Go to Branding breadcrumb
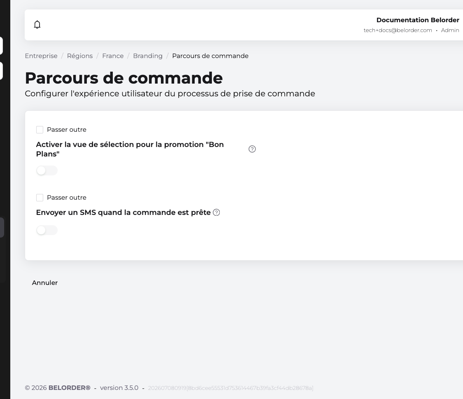Image resolution: width=463 pixels, height=399 pixels. coord(148,56)
